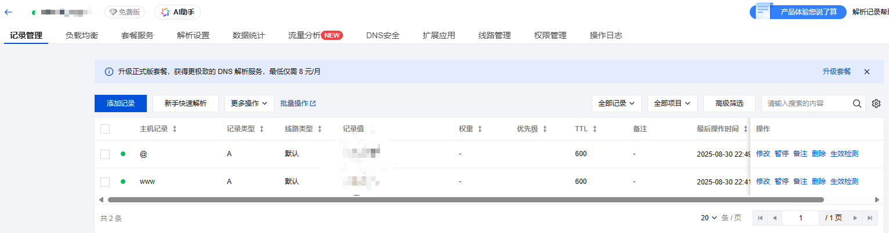Expand the 全部项目 filter dropdown
This screenshot has height=233, width=889.
point(672,103)
